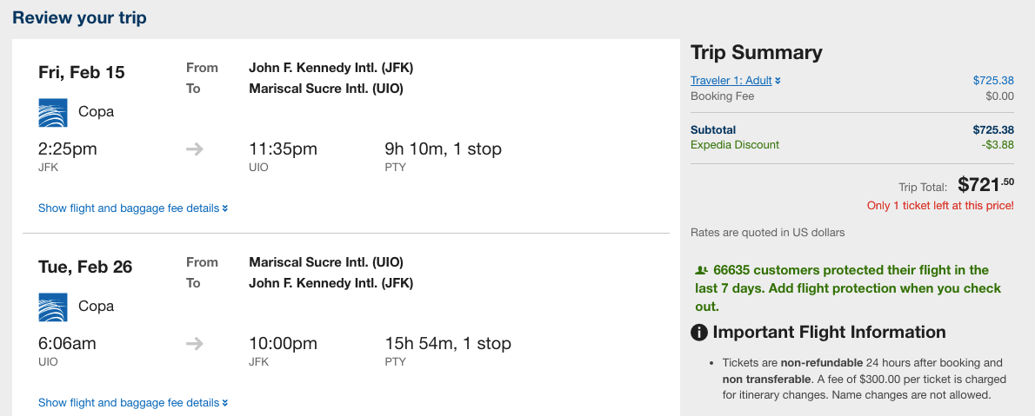Screen dimensions: 1035x416
Task: Click the Trip Summary heading
Action: 756,53
